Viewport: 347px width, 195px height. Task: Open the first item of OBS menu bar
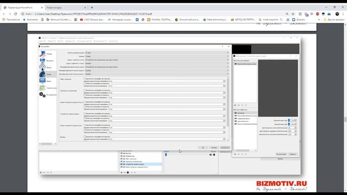(42, 41)
